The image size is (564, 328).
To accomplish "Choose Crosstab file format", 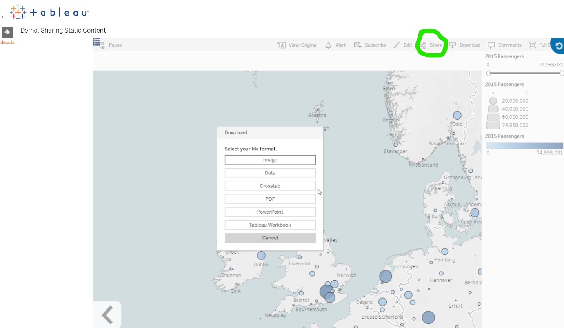I will [x=270, y=186].
